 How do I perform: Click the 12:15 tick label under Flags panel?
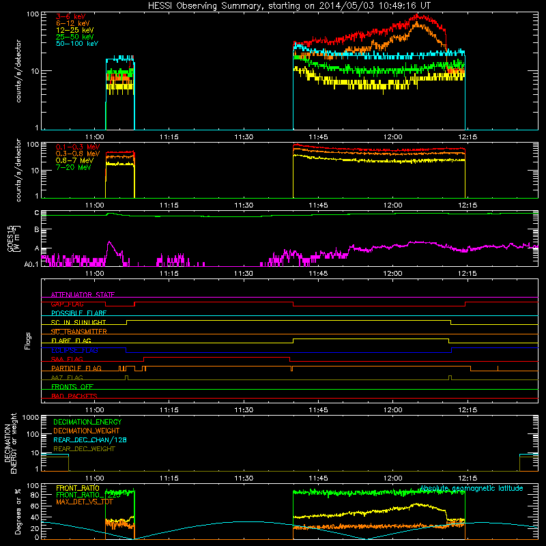[x=468, y=410]
